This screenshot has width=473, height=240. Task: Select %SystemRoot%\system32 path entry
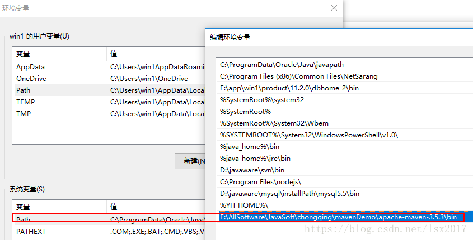344,100
